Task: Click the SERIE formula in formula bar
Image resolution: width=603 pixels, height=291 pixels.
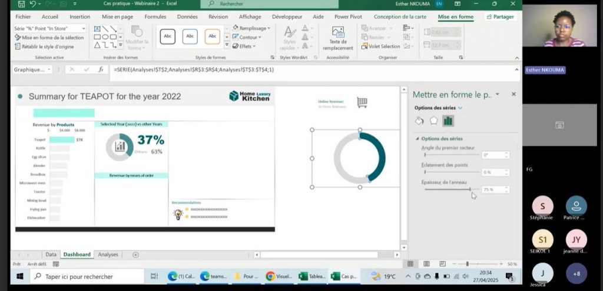Action: (x=194, y=70)
